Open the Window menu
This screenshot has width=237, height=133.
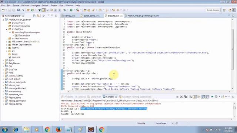(69, 6)
